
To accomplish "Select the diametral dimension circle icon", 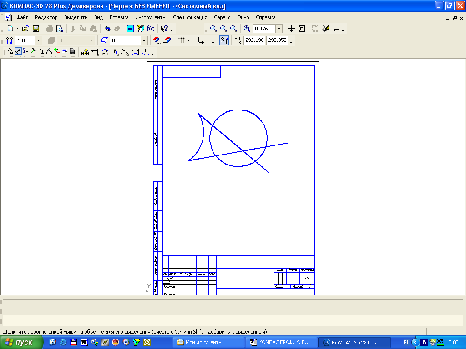I will coord(105,52).
